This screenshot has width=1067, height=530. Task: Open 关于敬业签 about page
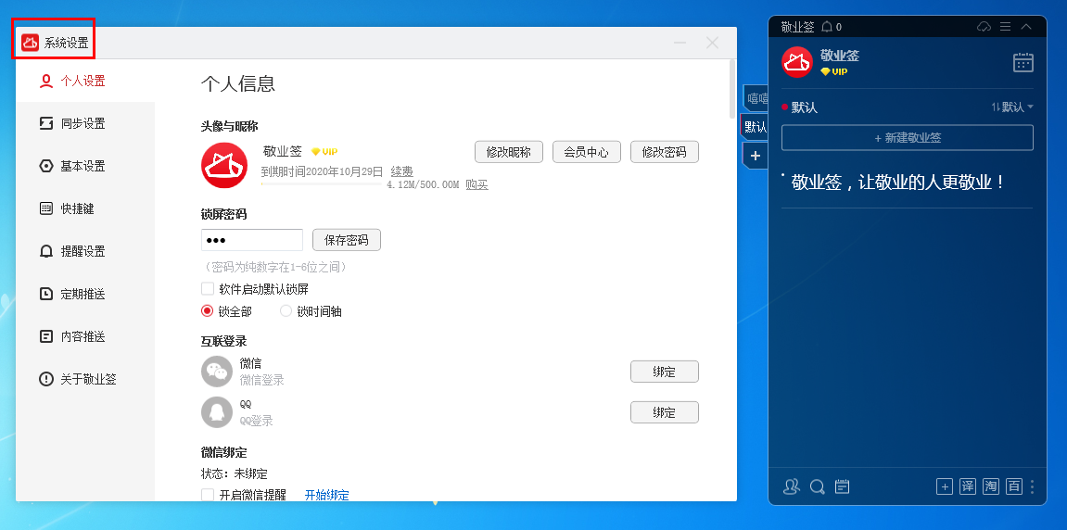(x=85, y=380)
